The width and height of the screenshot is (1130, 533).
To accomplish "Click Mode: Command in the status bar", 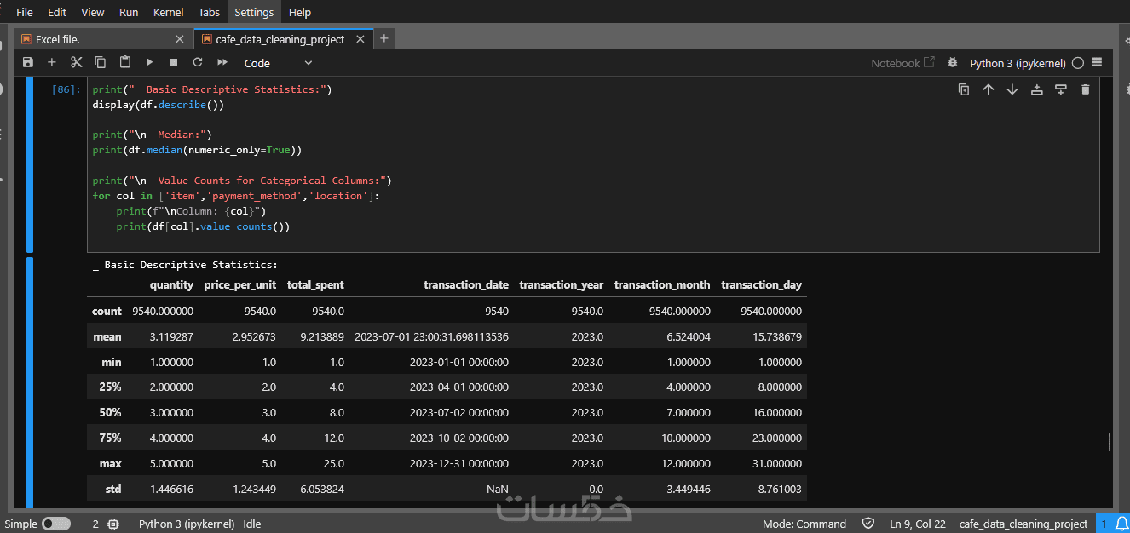I will 804,524.
